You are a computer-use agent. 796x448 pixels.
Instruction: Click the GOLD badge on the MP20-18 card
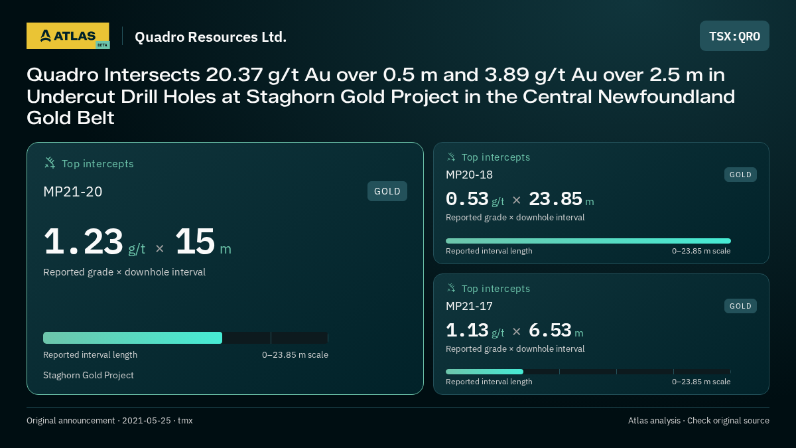[x=740, y=175]
